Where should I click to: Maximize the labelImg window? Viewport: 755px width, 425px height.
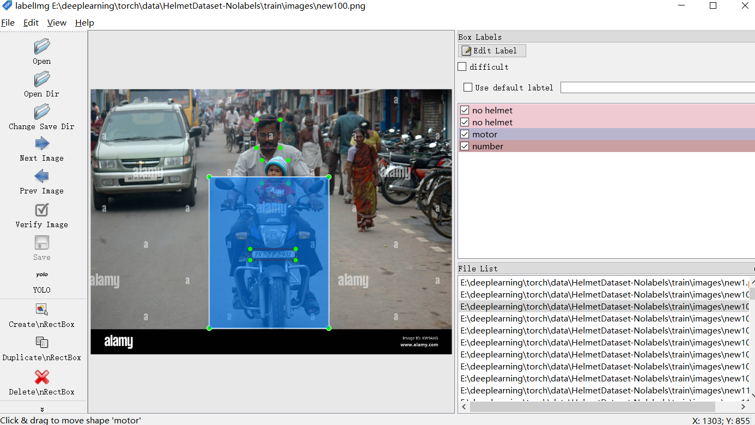click(713, 6)
